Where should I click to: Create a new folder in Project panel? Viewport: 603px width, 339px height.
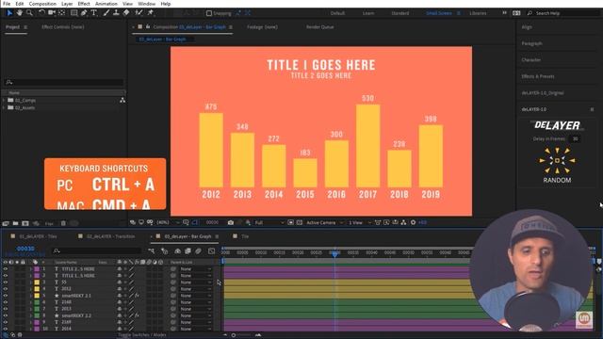point(15,223)
